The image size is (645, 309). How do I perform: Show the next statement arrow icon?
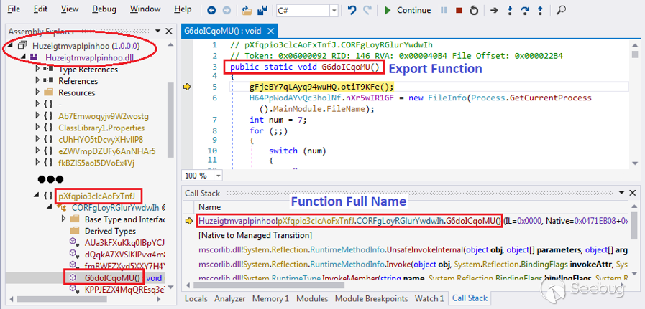(495, 11)
